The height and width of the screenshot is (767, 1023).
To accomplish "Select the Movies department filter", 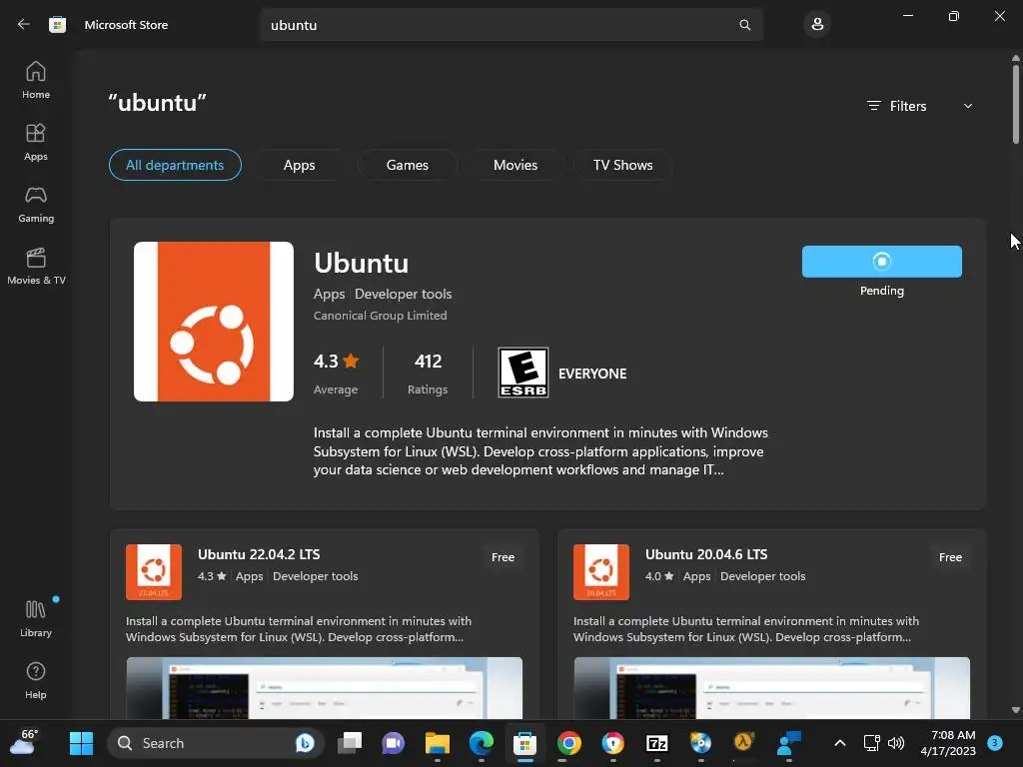I will point(515,165).
